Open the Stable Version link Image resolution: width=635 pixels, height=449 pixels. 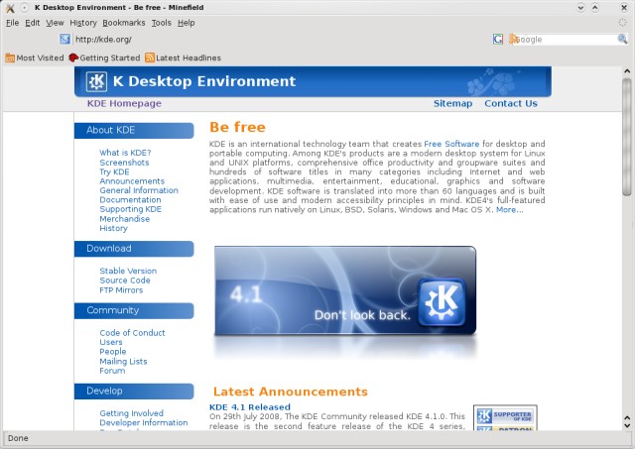tap(128, 271)
